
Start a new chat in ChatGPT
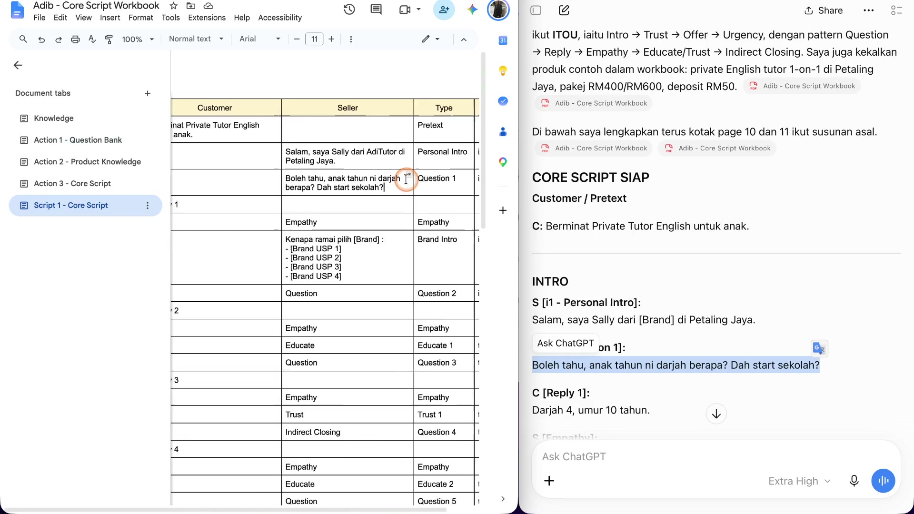[564, 10]
